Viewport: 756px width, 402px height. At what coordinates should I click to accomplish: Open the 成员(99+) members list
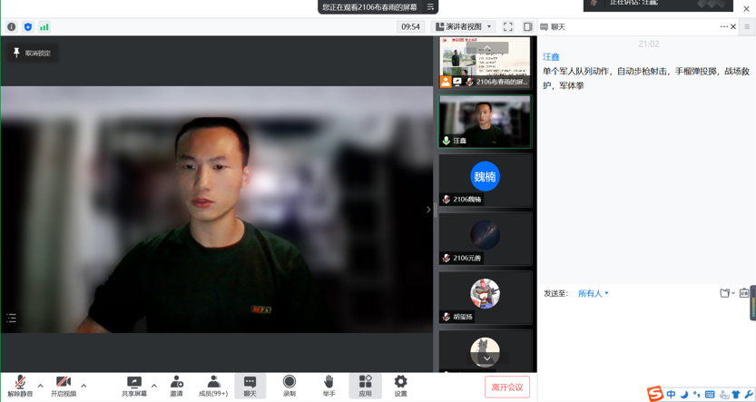tap(213, 386)
